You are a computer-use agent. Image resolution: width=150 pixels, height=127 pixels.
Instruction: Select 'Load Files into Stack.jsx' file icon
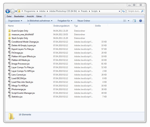coord(9,82)
